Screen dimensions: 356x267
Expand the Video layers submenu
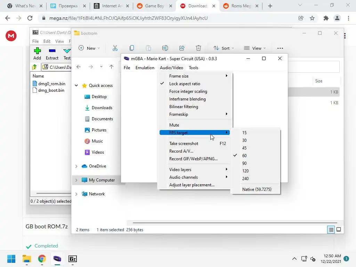pos(195,170)
